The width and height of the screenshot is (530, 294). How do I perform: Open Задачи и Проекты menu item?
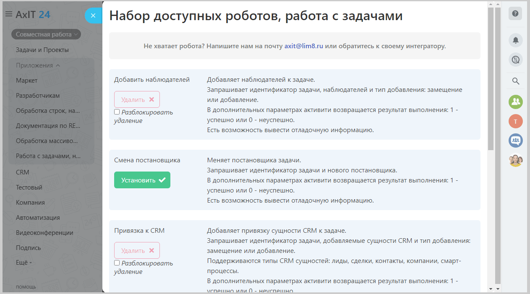42,50
